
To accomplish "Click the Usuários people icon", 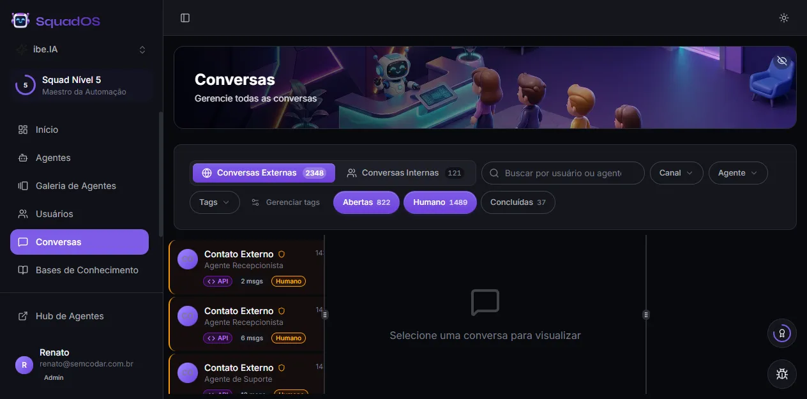I will point(23,214).
